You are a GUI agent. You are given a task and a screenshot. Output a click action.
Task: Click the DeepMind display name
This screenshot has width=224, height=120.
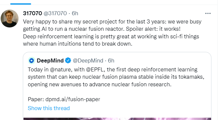50,60
